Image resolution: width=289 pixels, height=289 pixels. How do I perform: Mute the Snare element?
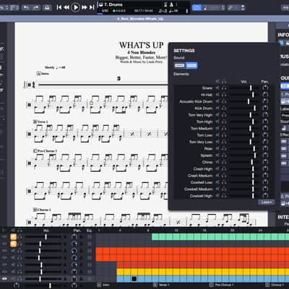[x=217, y=88]
